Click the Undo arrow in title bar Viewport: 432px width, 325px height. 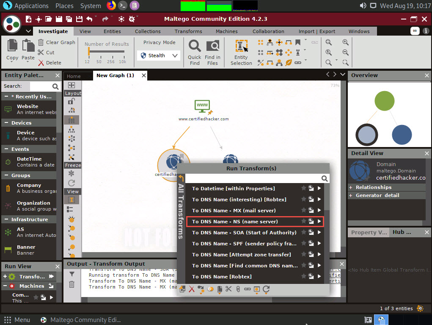click(x=89, y=19)
